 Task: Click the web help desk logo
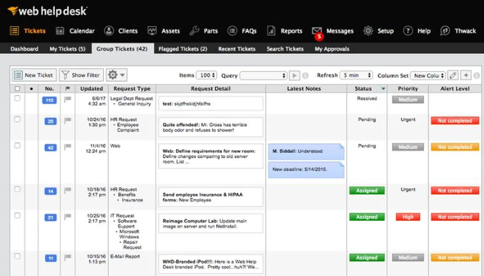(47, 11)
